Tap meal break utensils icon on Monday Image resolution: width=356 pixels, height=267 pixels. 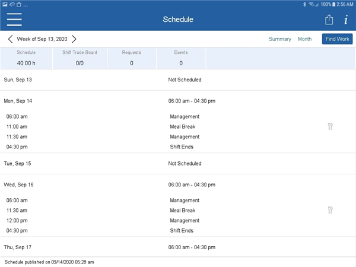(x=330, y=126)
